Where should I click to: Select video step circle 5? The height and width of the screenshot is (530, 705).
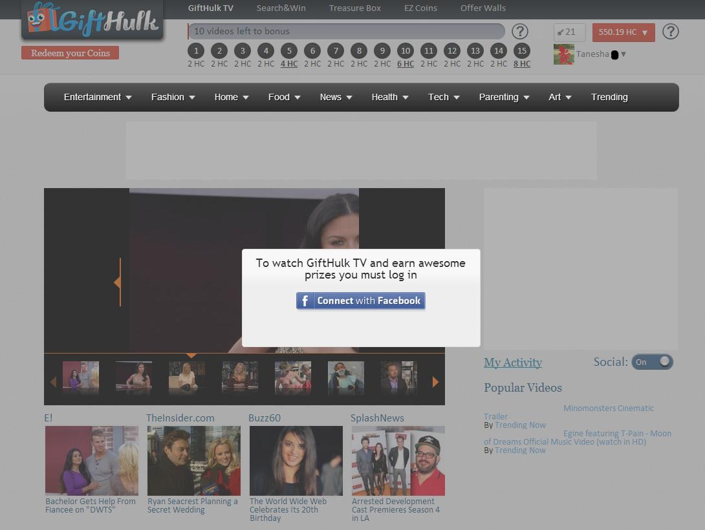coord(289,51)
